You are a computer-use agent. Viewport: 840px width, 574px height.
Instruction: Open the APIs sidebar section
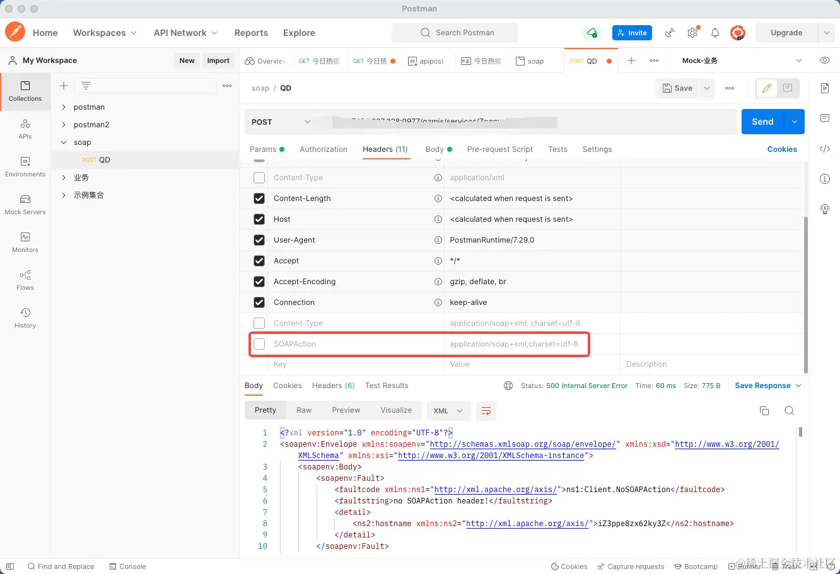click(x=25, y=129)
